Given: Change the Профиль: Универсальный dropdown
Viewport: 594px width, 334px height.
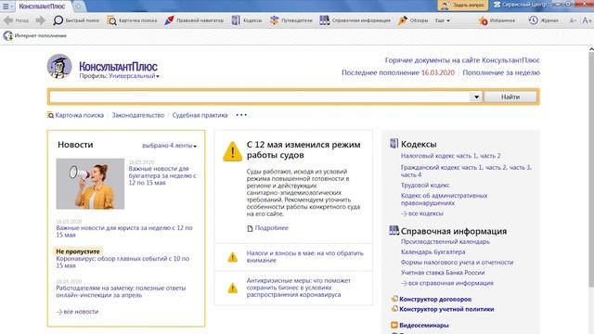Looking at the screenshot, I should pos(119,76).
